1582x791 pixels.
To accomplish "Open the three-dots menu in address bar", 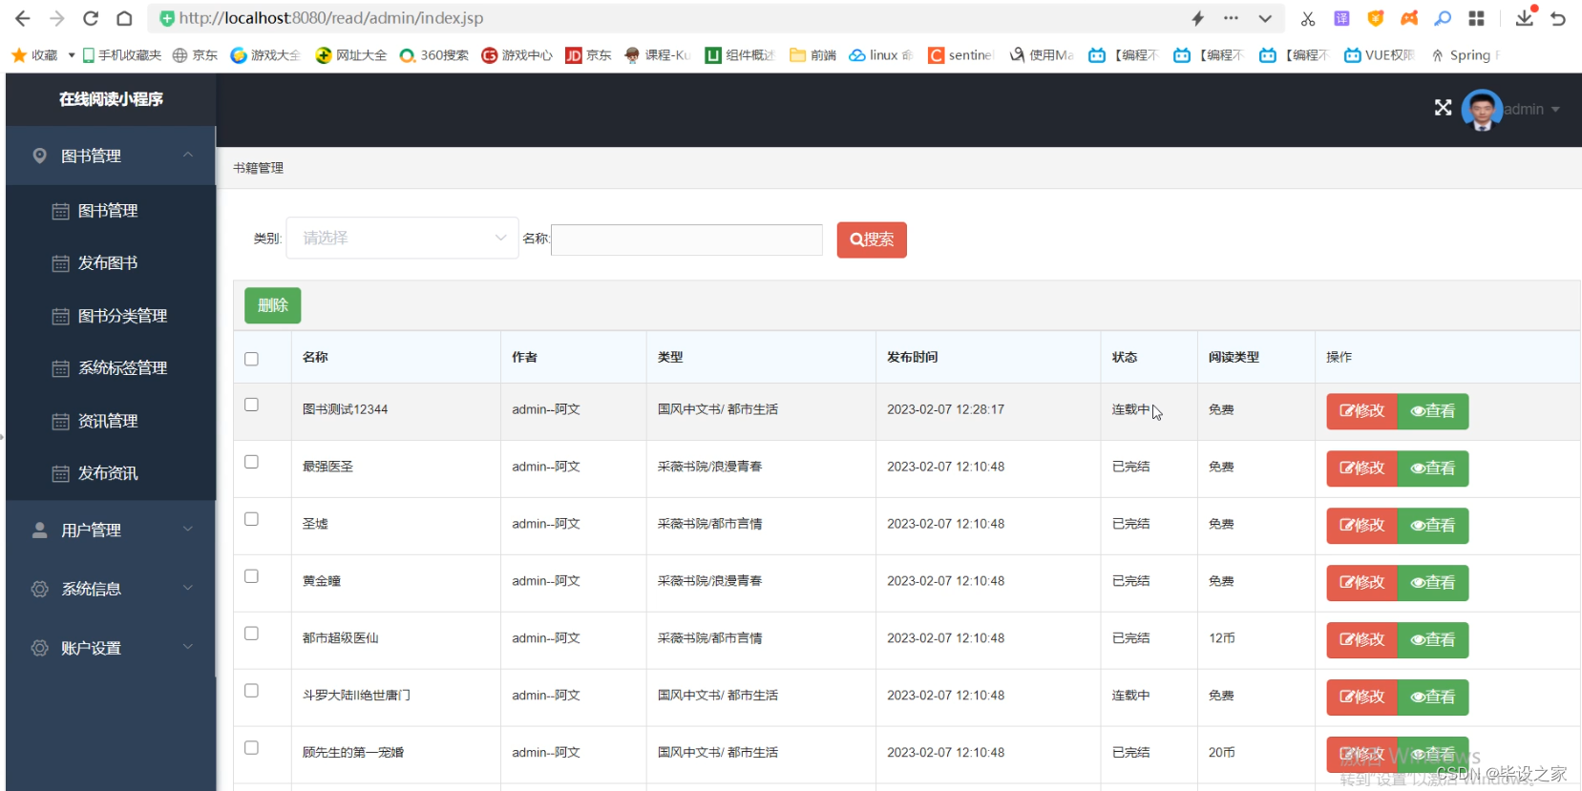I will (x=1231, y=18).
